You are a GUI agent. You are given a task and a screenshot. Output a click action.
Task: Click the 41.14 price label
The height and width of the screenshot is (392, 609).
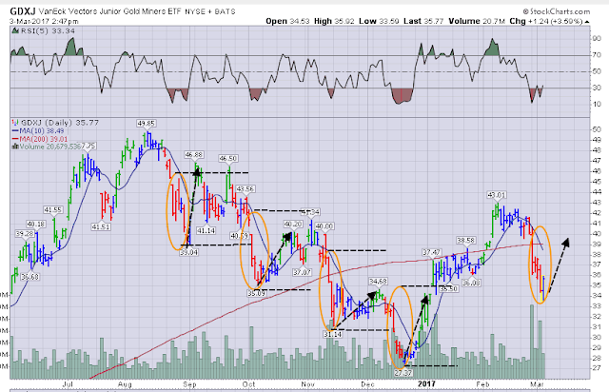pyautogui.click(x=206, y=230)
